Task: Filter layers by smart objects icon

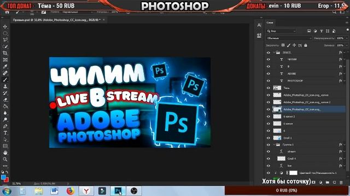Action: coord(334,31)
